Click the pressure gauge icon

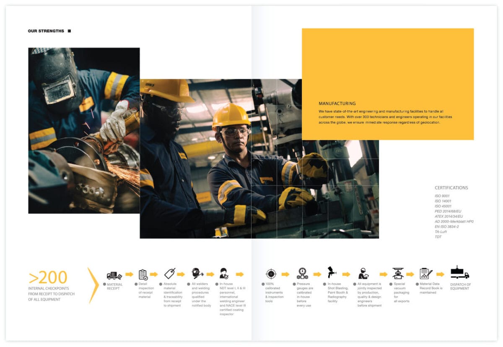[x=303, y=272]
